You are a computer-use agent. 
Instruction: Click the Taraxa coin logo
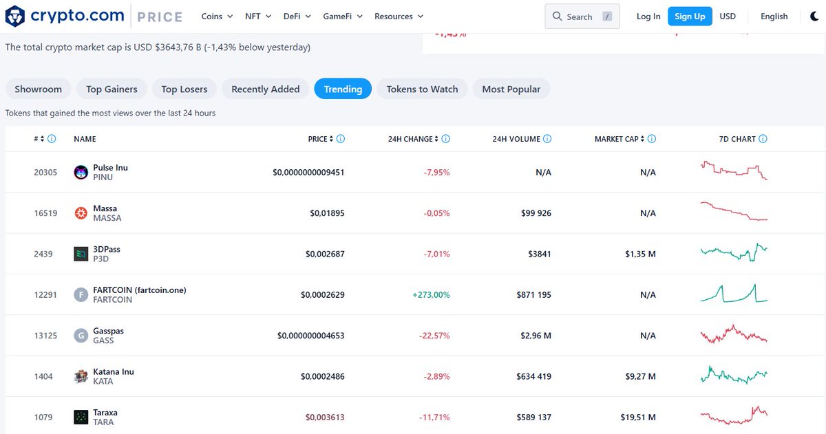coord(81,417)
